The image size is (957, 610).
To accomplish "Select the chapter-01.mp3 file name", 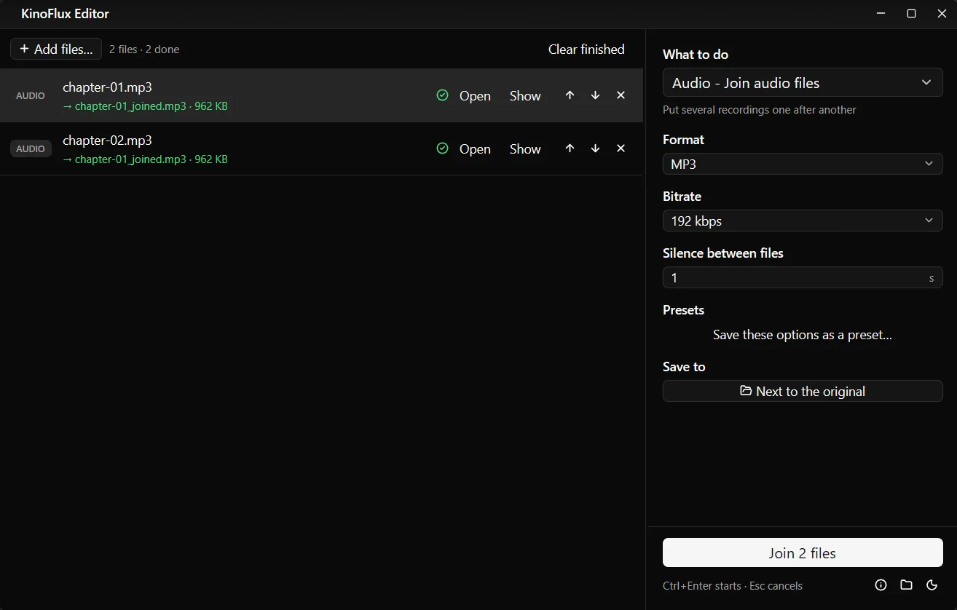I will 107,87.
